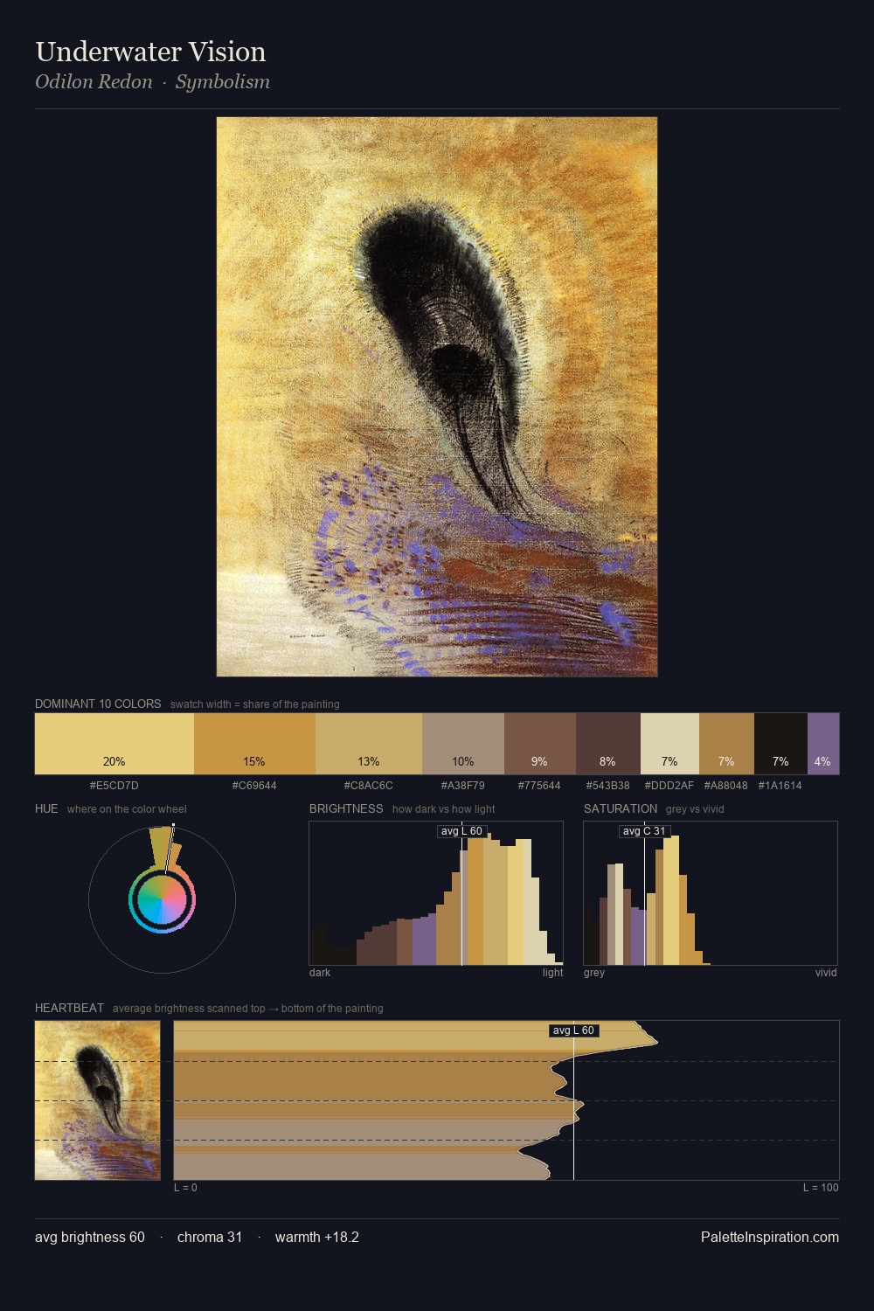Viewport: 874px width, 1311px height.
Task: Click the hex code #E5CD7D
Action: pos(114,785)
